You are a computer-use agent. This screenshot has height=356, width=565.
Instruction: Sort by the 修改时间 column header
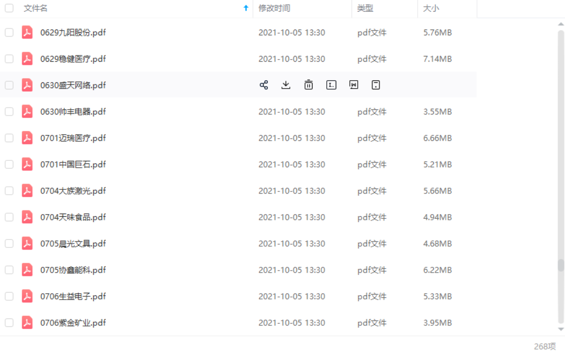pos(274,8)
